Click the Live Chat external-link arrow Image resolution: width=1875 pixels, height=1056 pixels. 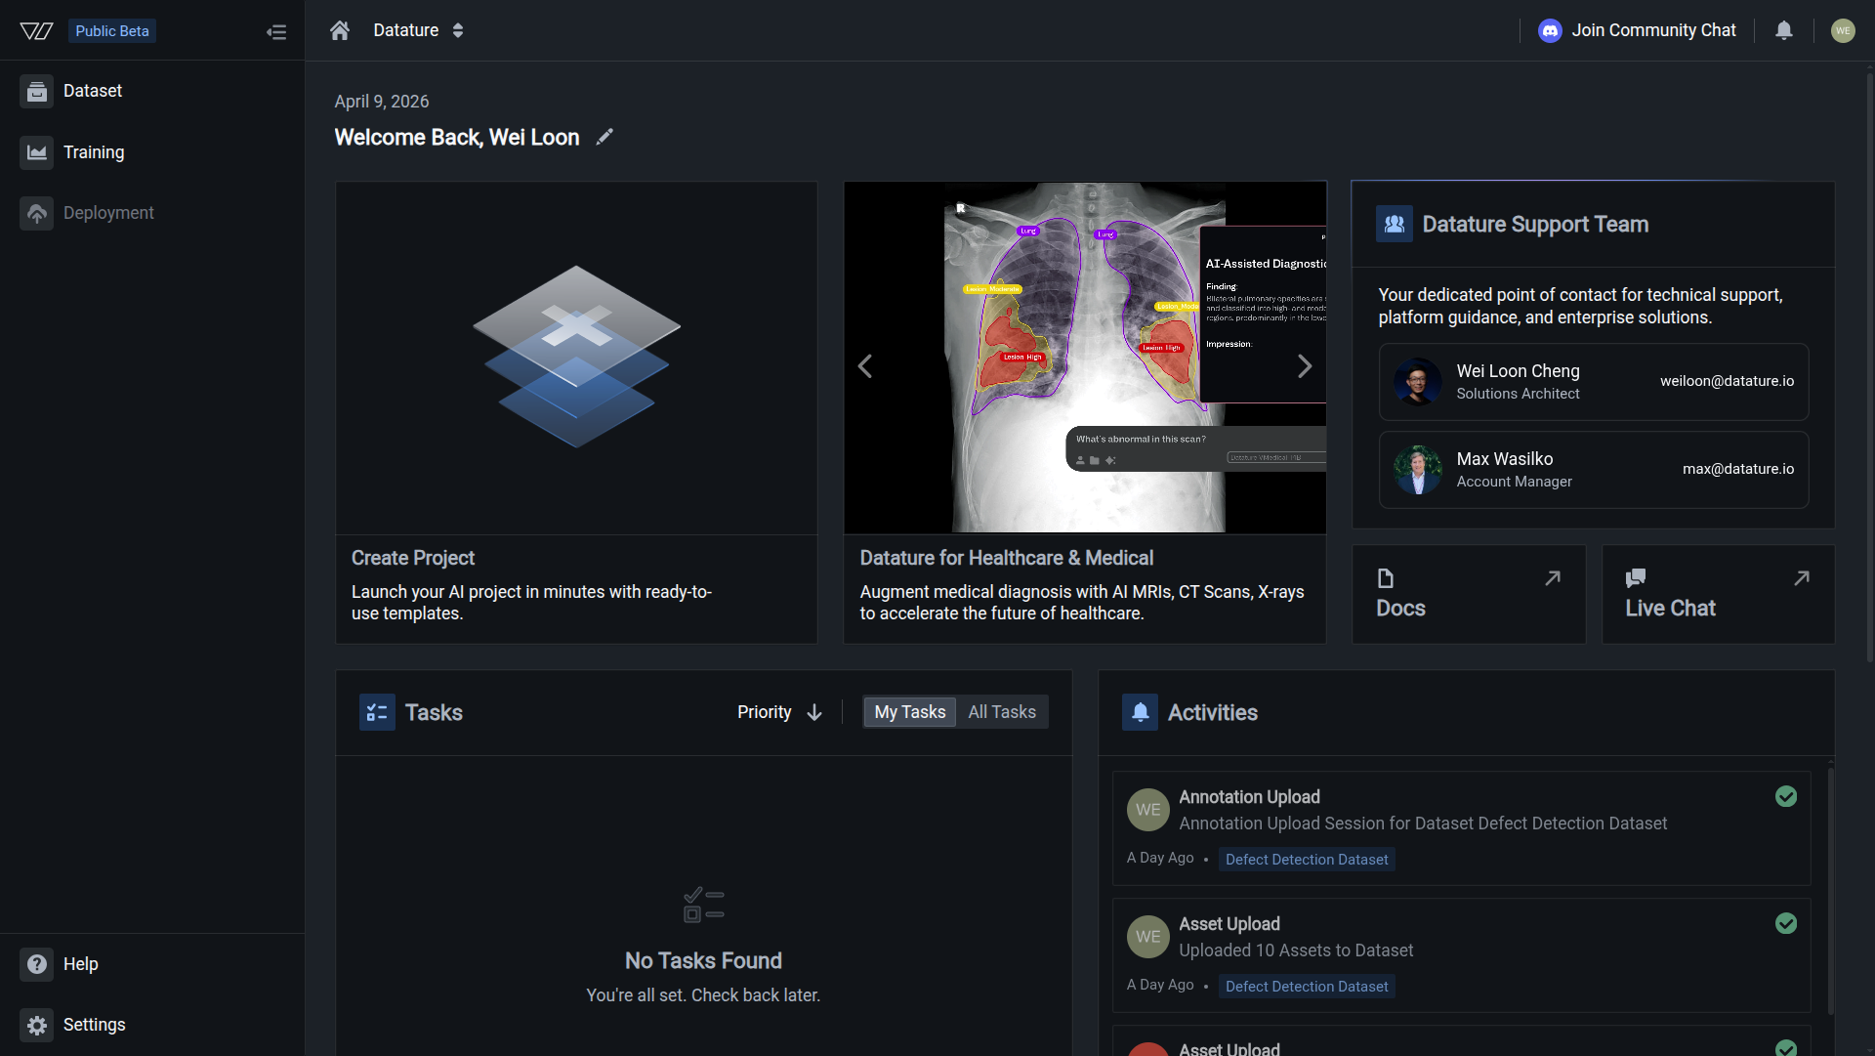[x=1802, y=578]
